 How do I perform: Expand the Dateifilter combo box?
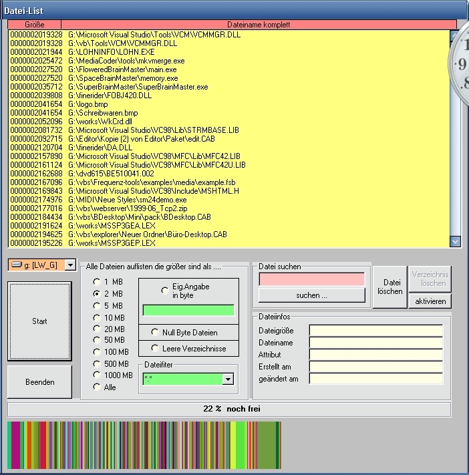tap(228, 379)
